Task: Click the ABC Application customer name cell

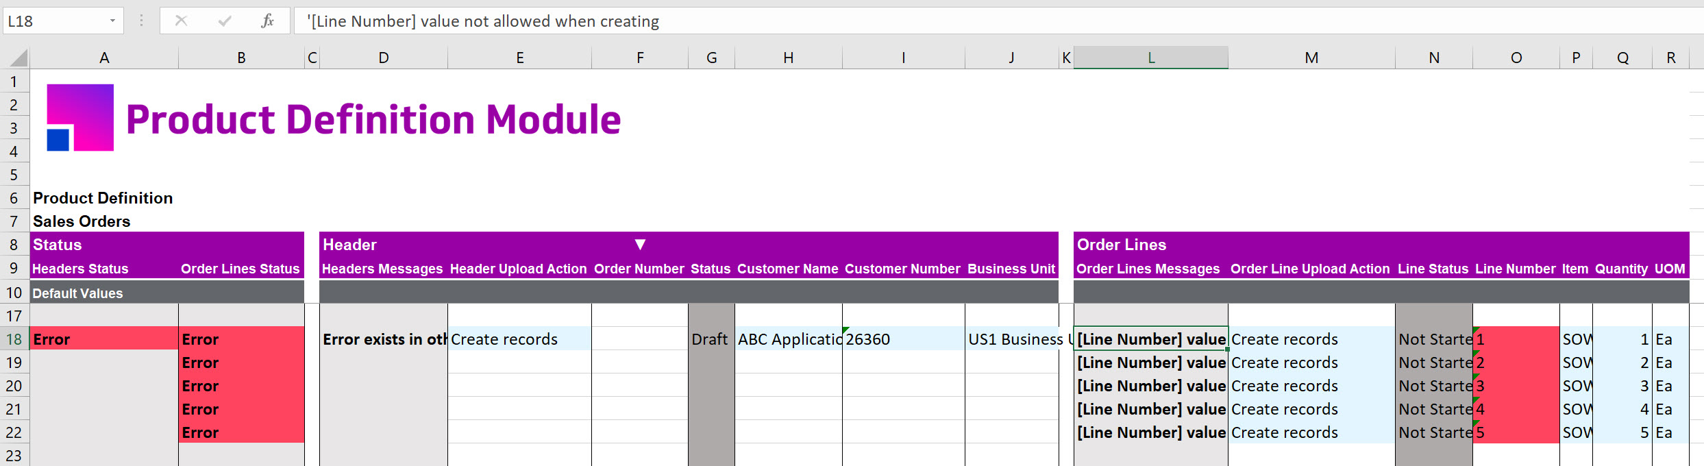Action: pos(788,339)
